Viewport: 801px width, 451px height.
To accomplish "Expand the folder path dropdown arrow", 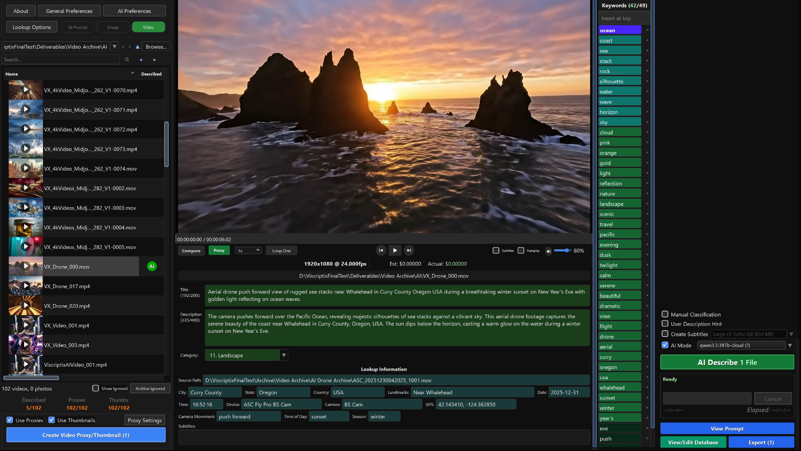I will (x=114, y=46).
